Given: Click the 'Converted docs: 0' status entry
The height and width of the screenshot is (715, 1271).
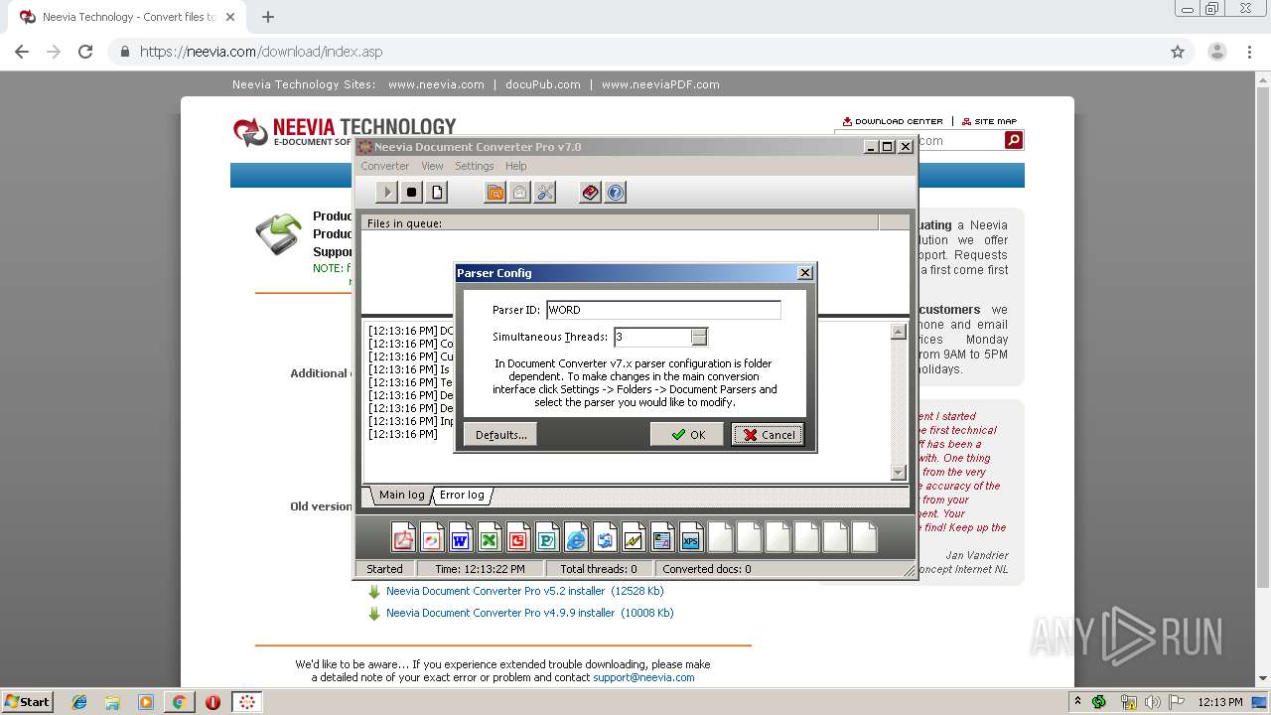Looking at the screenshot, I should coord(707,569).
